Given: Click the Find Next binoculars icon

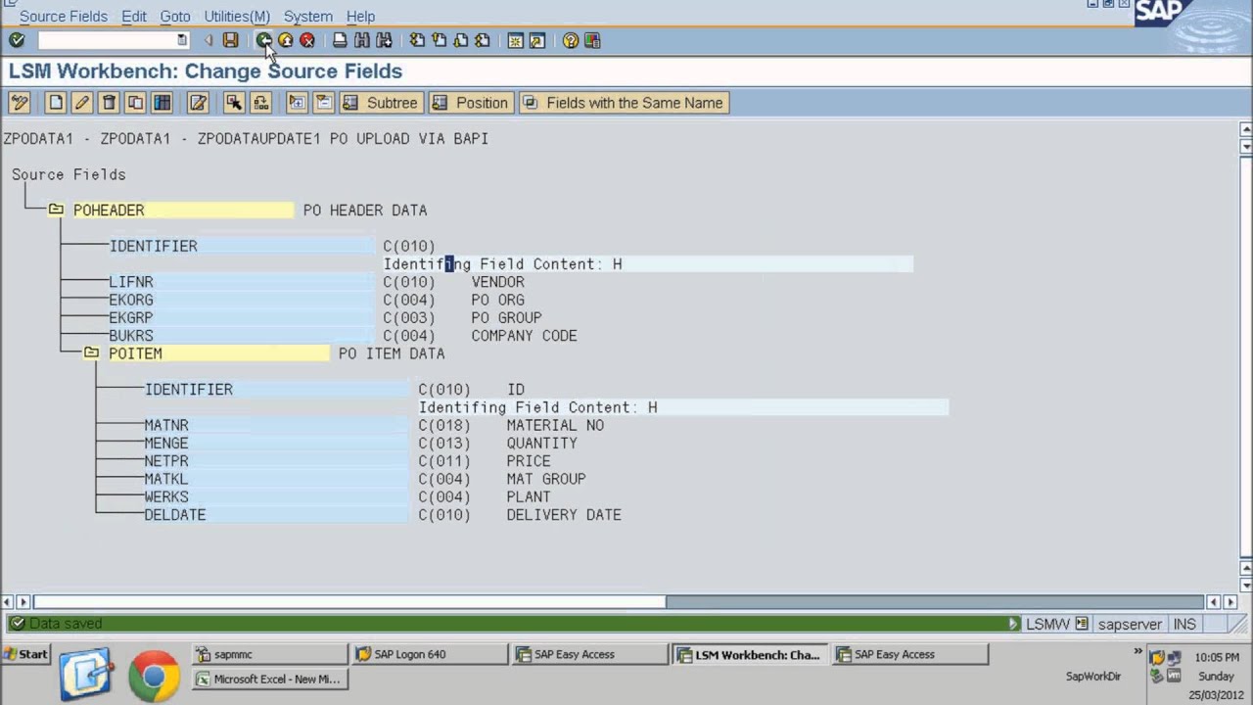Looking at the screenshot, I should pos(384,40).
